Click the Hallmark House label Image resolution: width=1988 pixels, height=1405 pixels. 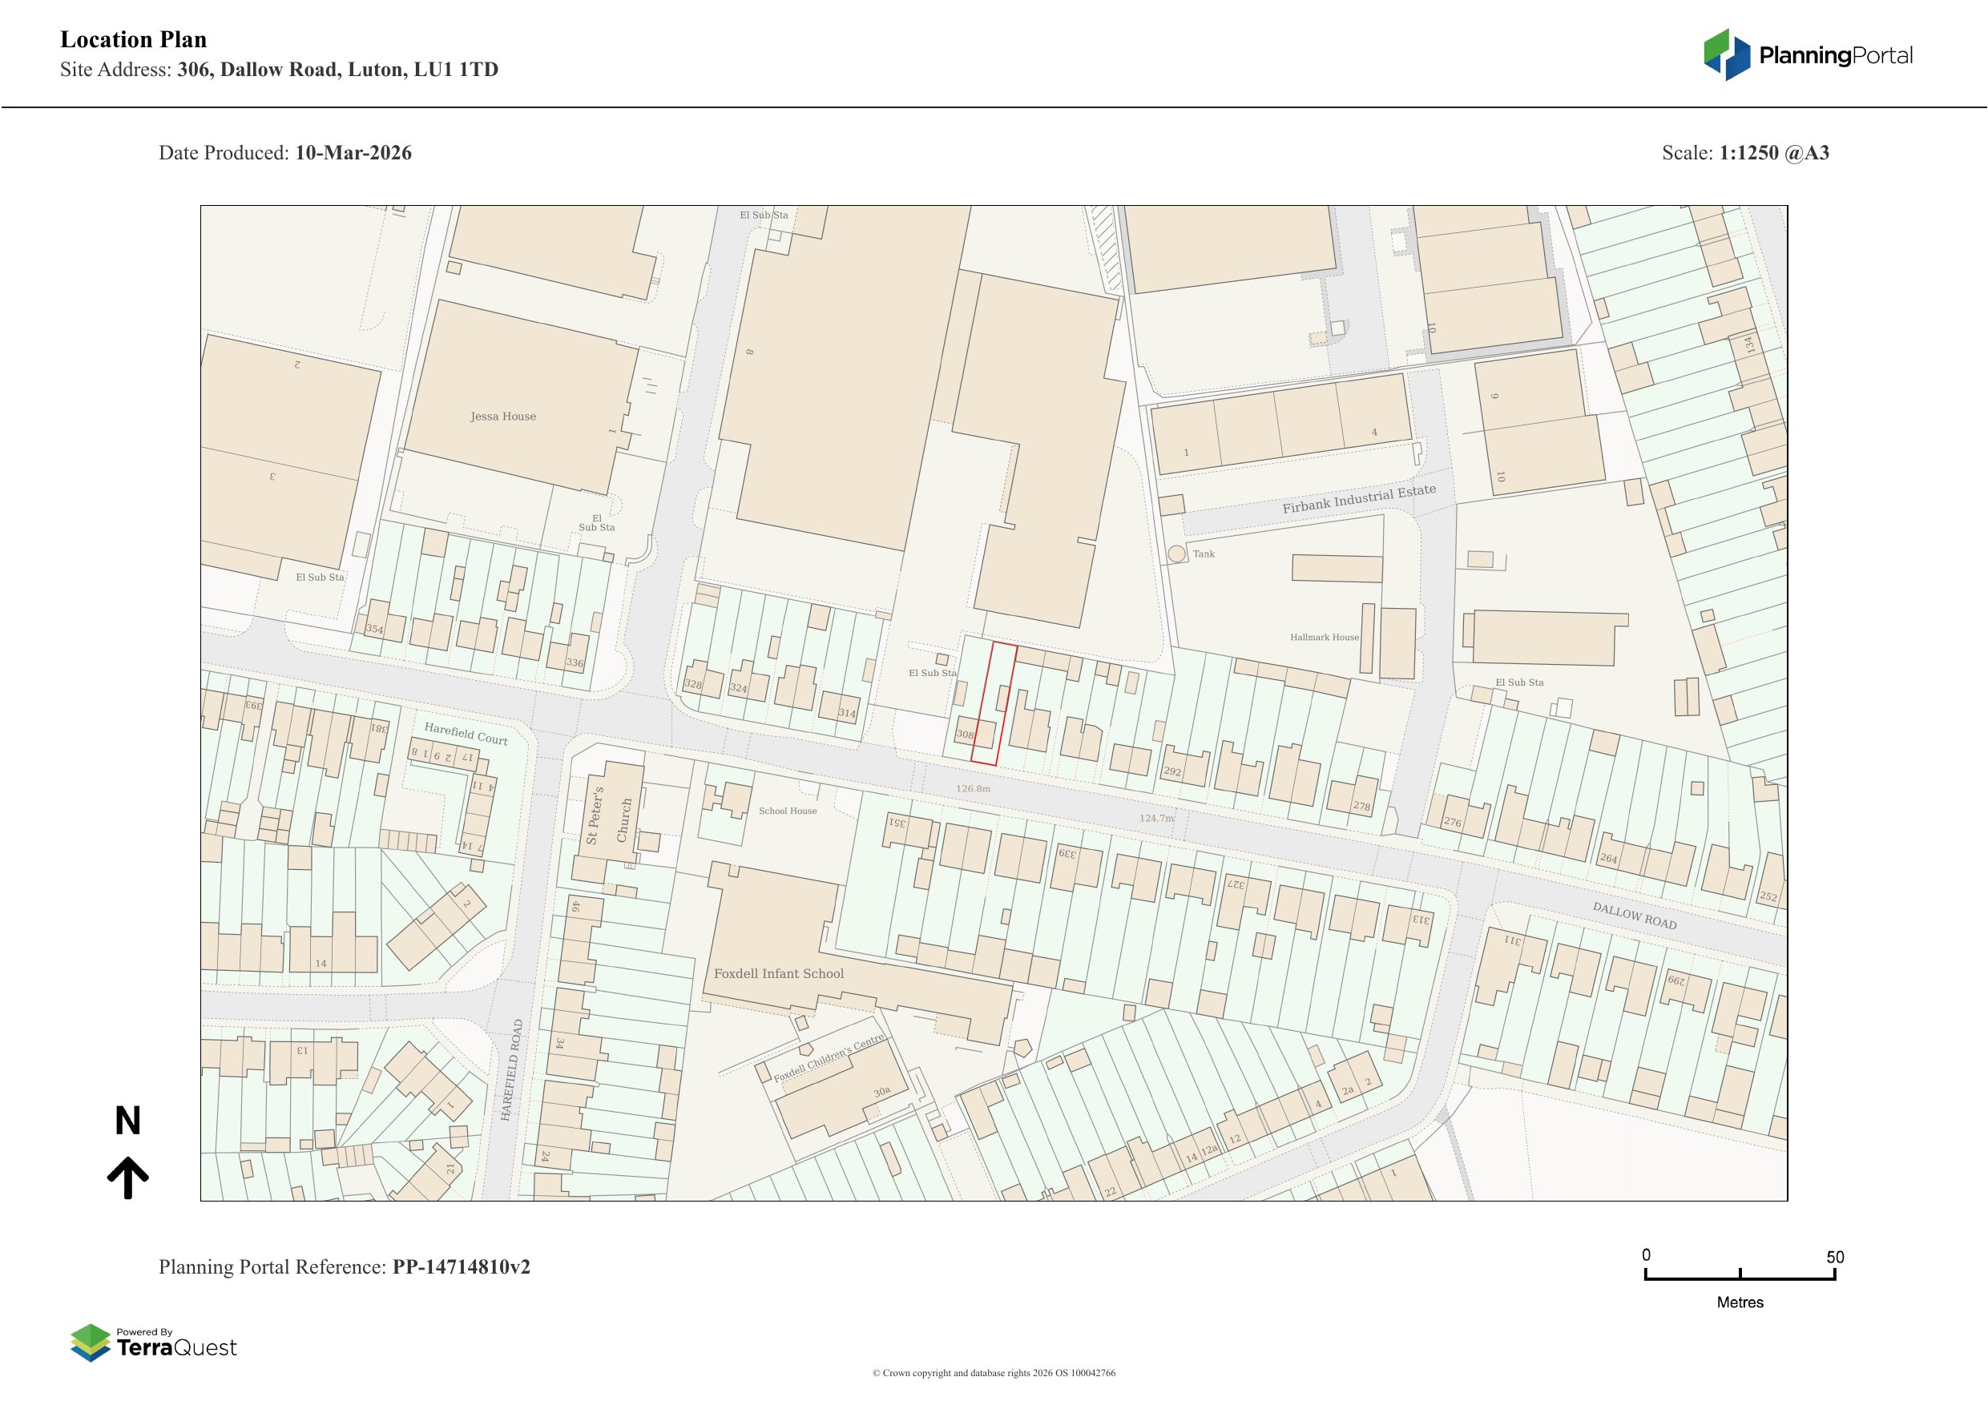tap(1324, 637)
